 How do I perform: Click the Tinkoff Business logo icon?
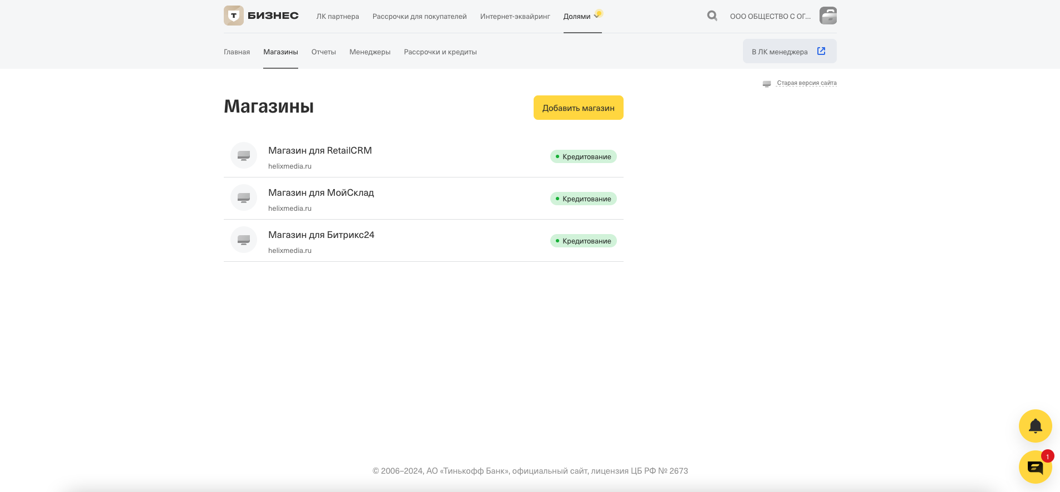click(x=234, y=16)
